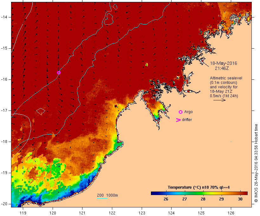Viewport: 260px width, 216px height.
Task: Click the 'Altimetric sealevel' text
Action: pyautogui.click(x=226, y=78)
